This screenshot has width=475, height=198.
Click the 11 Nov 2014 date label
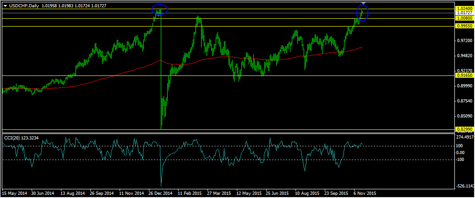pos(131,193)
